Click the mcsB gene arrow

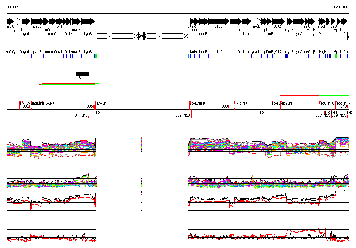204,22
